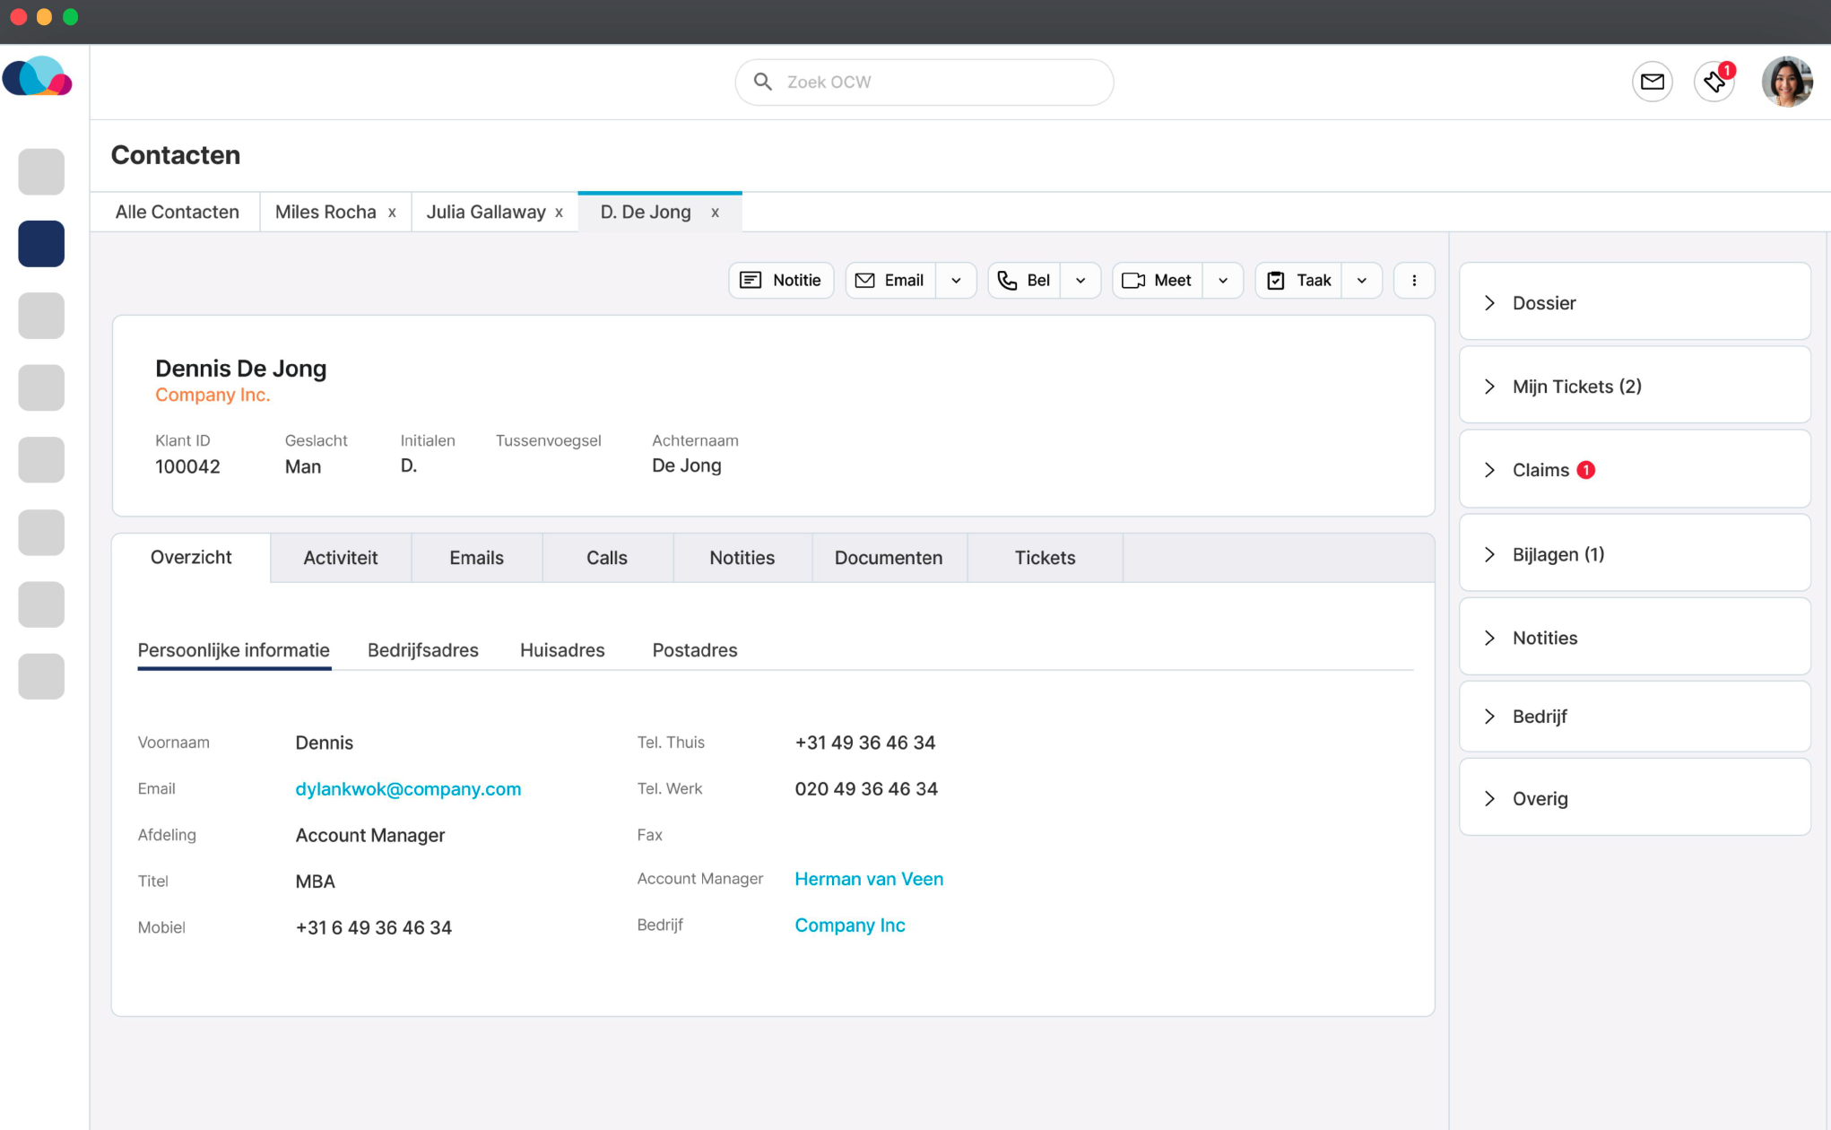Viewport: 1831px width, 1130px height.
Task: Create a new Taak task
Action: click(x=1299, y=281)
